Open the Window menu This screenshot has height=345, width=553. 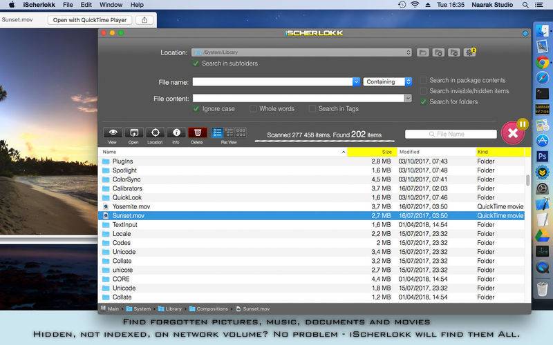tap(111, 5)
